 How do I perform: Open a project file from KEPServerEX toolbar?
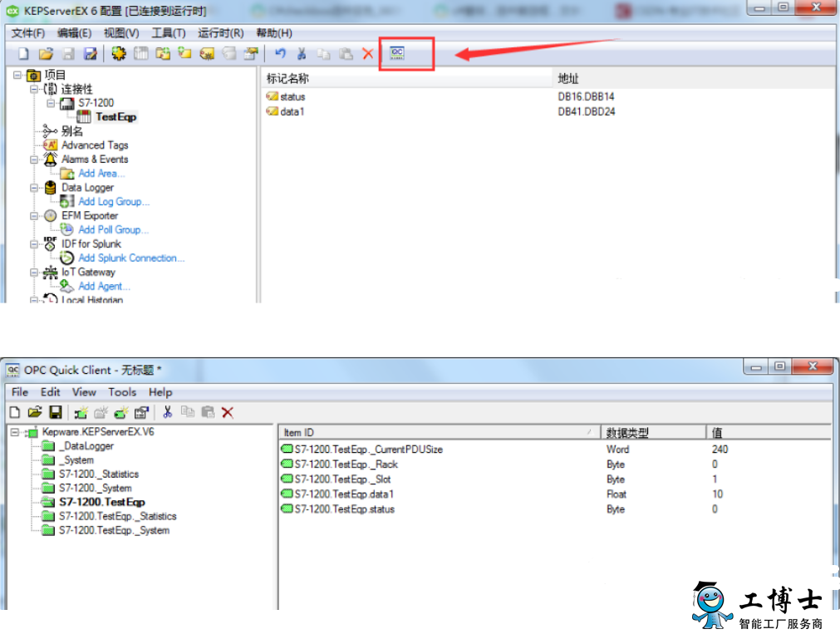pos(46,53)
